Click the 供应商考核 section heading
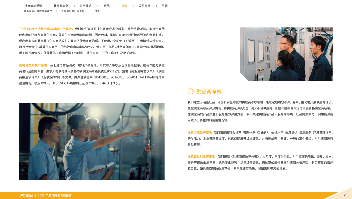This screenshot has width=352, height=199. pos(209,91)
